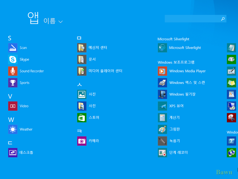This screenshot has height=179, width=238.
Task: Select the V group letter header
Action: click(10, 96)
